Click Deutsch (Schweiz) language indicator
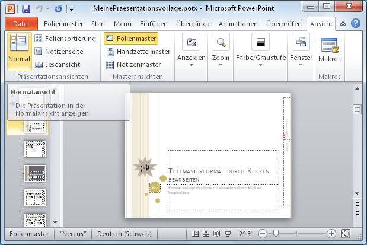This screenshot has width=367, height=245. [125, 234]
